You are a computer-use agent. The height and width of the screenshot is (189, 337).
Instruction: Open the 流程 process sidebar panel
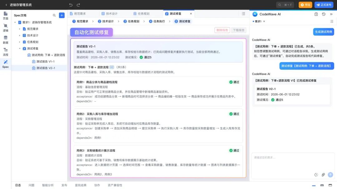pyautogui.click(x=6, y=52)
